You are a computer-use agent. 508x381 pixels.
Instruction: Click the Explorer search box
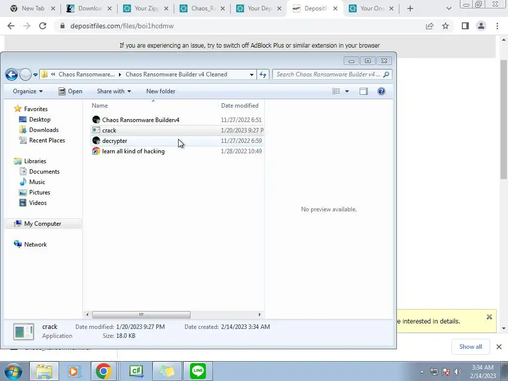pos(328,74)
